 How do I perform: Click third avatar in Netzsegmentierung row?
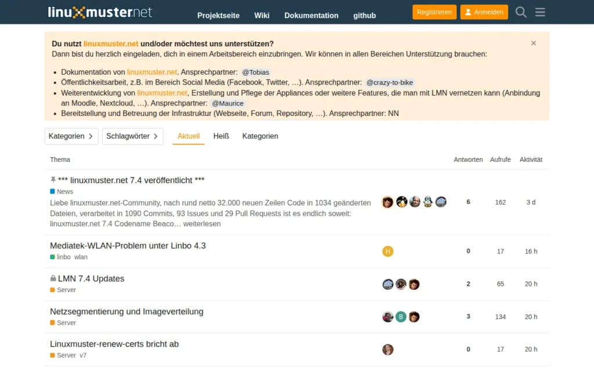pos(414,317)
